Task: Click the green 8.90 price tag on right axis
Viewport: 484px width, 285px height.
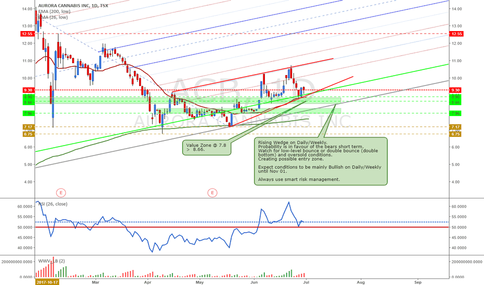Action: click(455, 97)
